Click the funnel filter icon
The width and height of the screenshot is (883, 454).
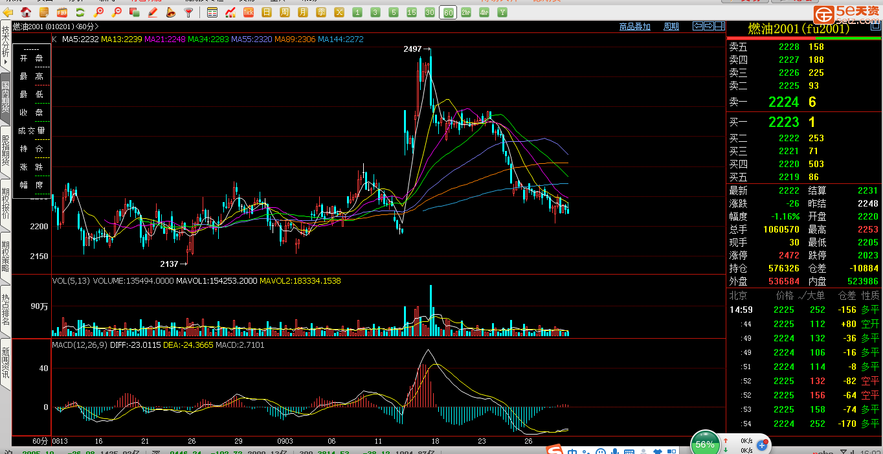(x=188, y=12)
